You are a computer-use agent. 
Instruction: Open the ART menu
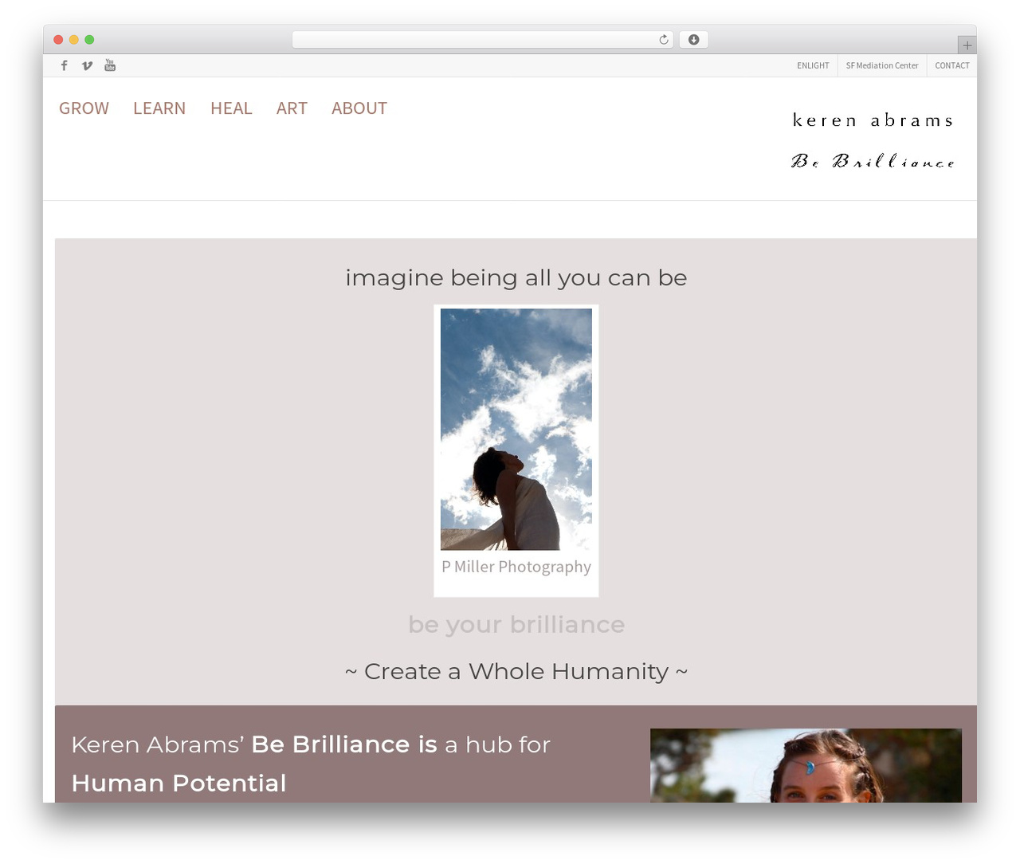[292, 108]
